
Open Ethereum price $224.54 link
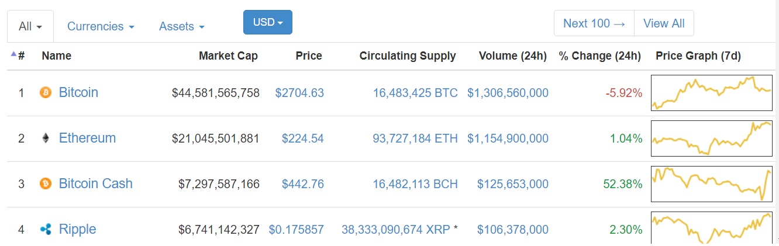coord(302,138)
